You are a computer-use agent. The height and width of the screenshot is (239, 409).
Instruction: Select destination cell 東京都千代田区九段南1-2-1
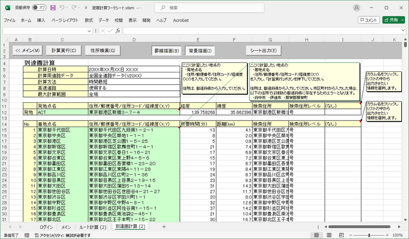(134, 130)
